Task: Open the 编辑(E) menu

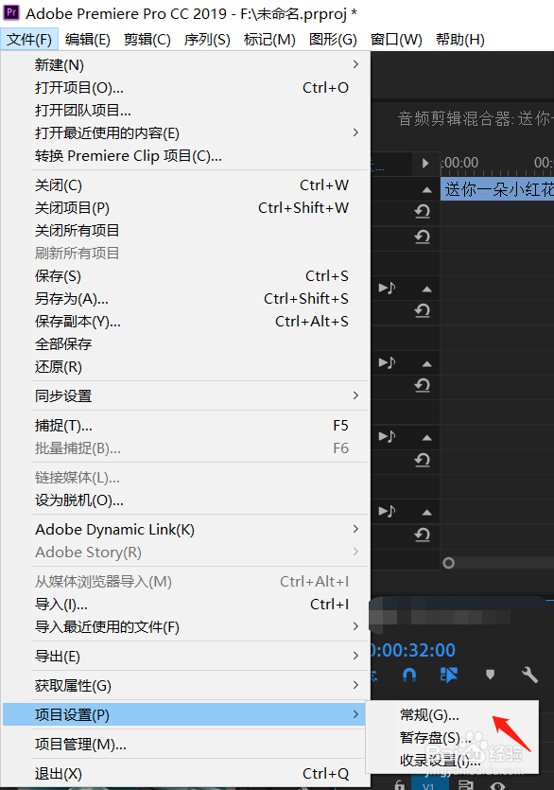Action: (x=88, y=40)
